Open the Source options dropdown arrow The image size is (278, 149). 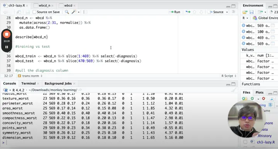[227, 12]
